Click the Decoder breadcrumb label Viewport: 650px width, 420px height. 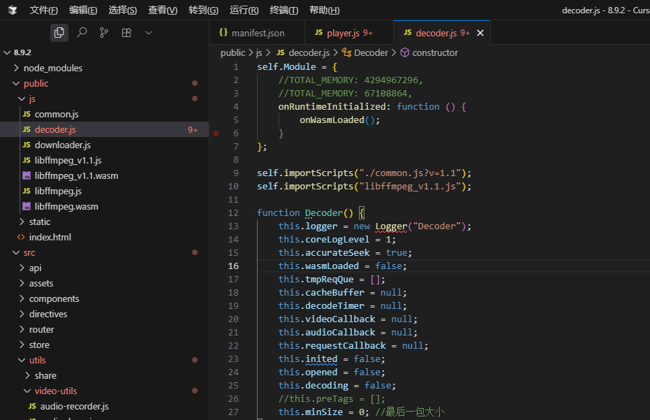pyautogui.click(x=371, y=52)
